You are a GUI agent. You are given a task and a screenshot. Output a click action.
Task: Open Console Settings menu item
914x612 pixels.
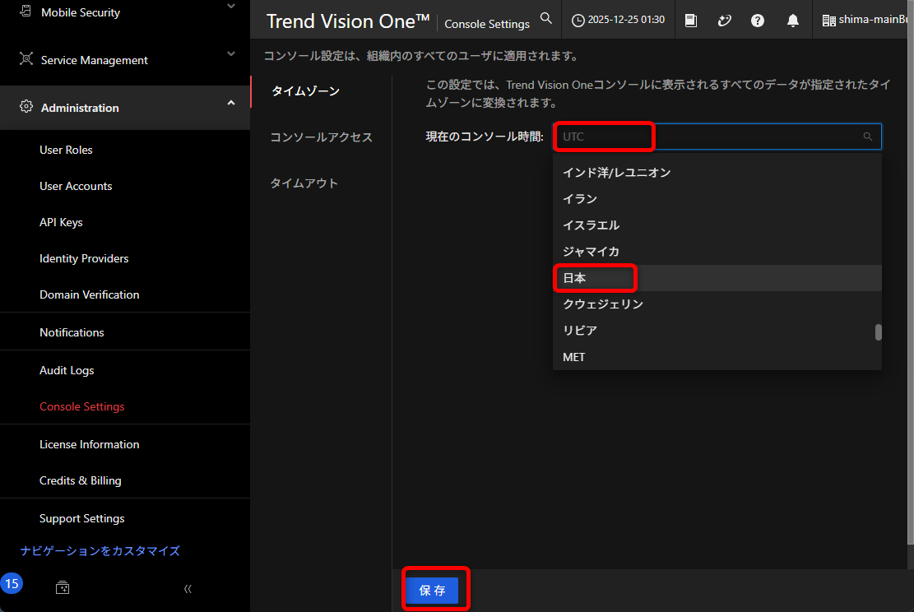pyautogui.click(x=82, y=406)
